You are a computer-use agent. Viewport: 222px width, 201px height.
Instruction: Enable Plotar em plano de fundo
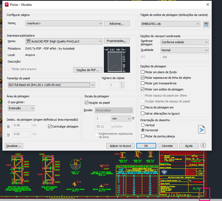click(x=143, y=72)
